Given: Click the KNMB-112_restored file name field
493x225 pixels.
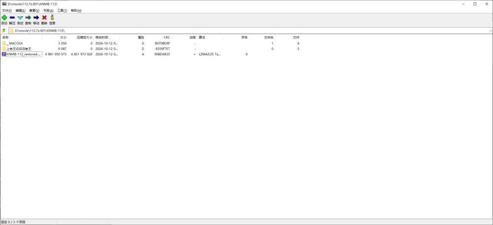Looking at the screenshot, I should tap(24, 54).
